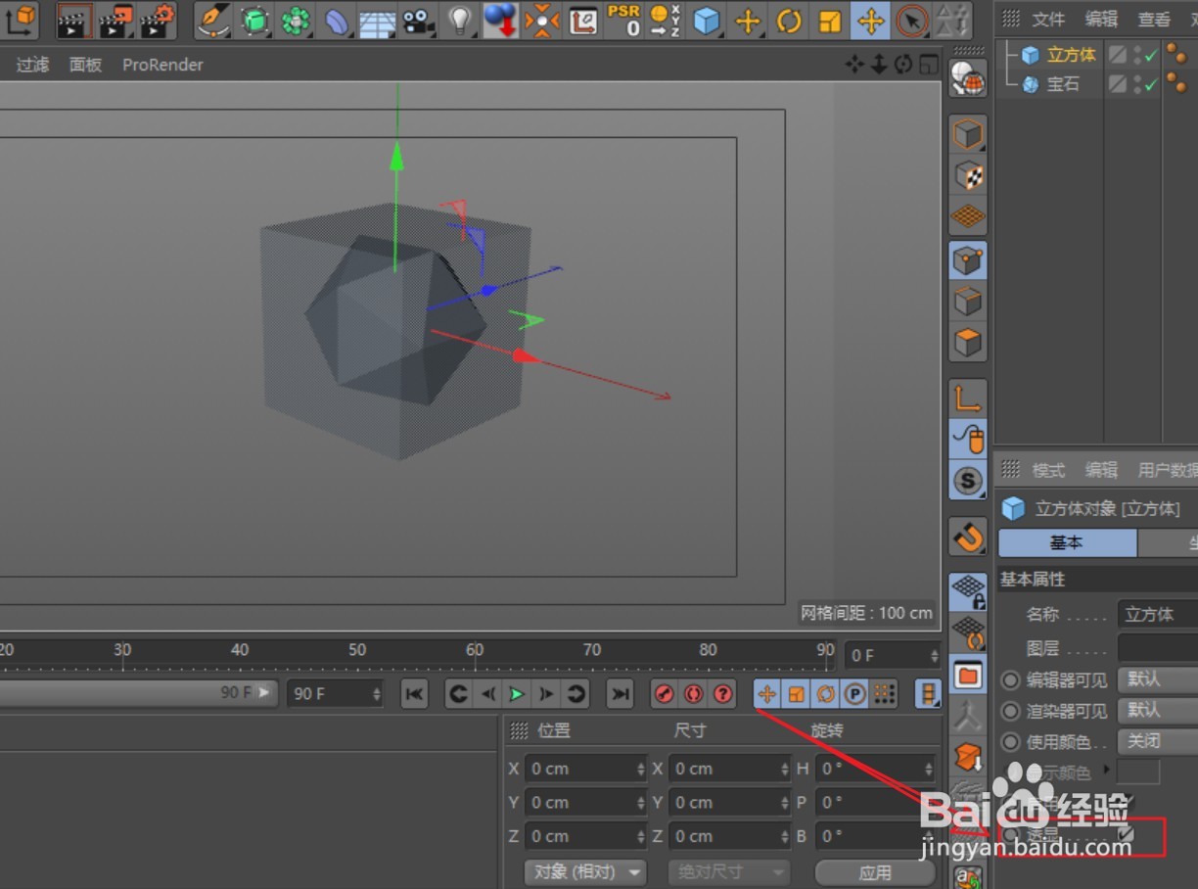Open attribute manager 模式 menu
This screenshot has height=889, width=1198.
1048,470
